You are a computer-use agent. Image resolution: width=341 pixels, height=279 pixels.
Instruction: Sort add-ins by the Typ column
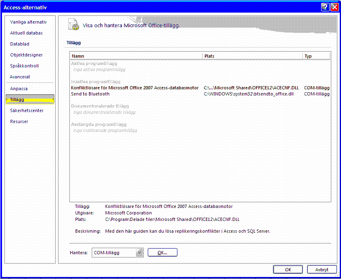pos(316,56)
